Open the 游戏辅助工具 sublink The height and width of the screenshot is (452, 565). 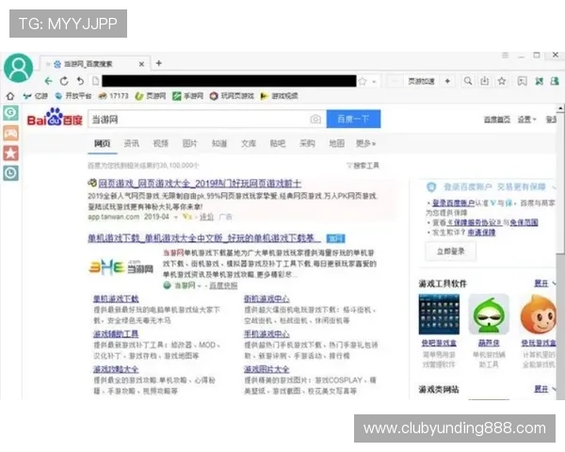pos(116,334)
